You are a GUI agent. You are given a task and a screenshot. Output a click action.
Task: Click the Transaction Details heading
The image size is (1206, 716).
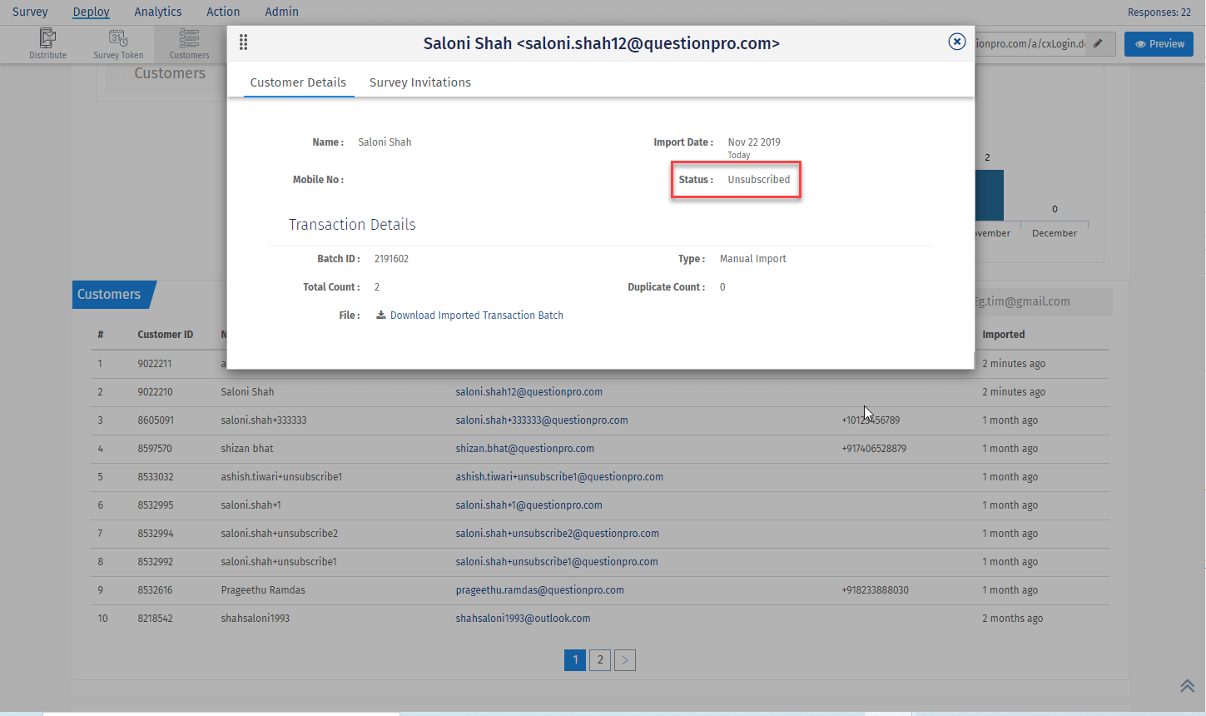click(352, 225)
